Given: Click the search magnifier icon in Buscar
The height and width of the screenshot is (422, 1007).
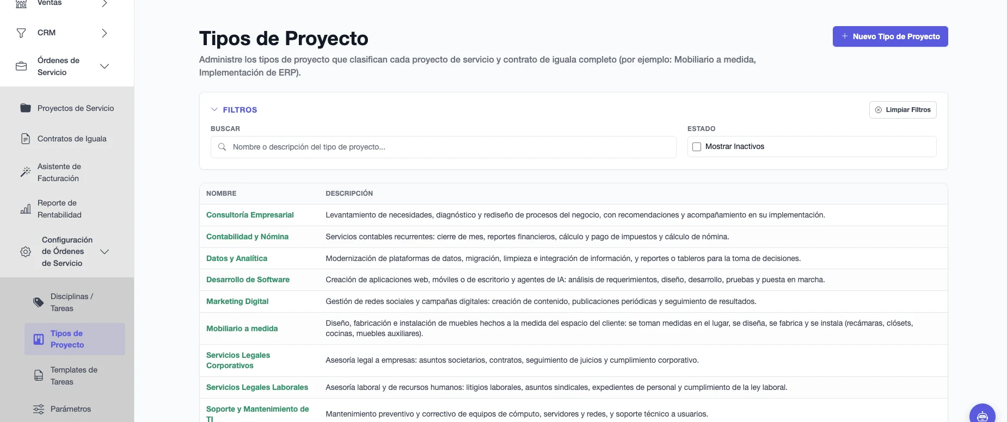Looking at the screenshot, I should click(x=222, y=147).
